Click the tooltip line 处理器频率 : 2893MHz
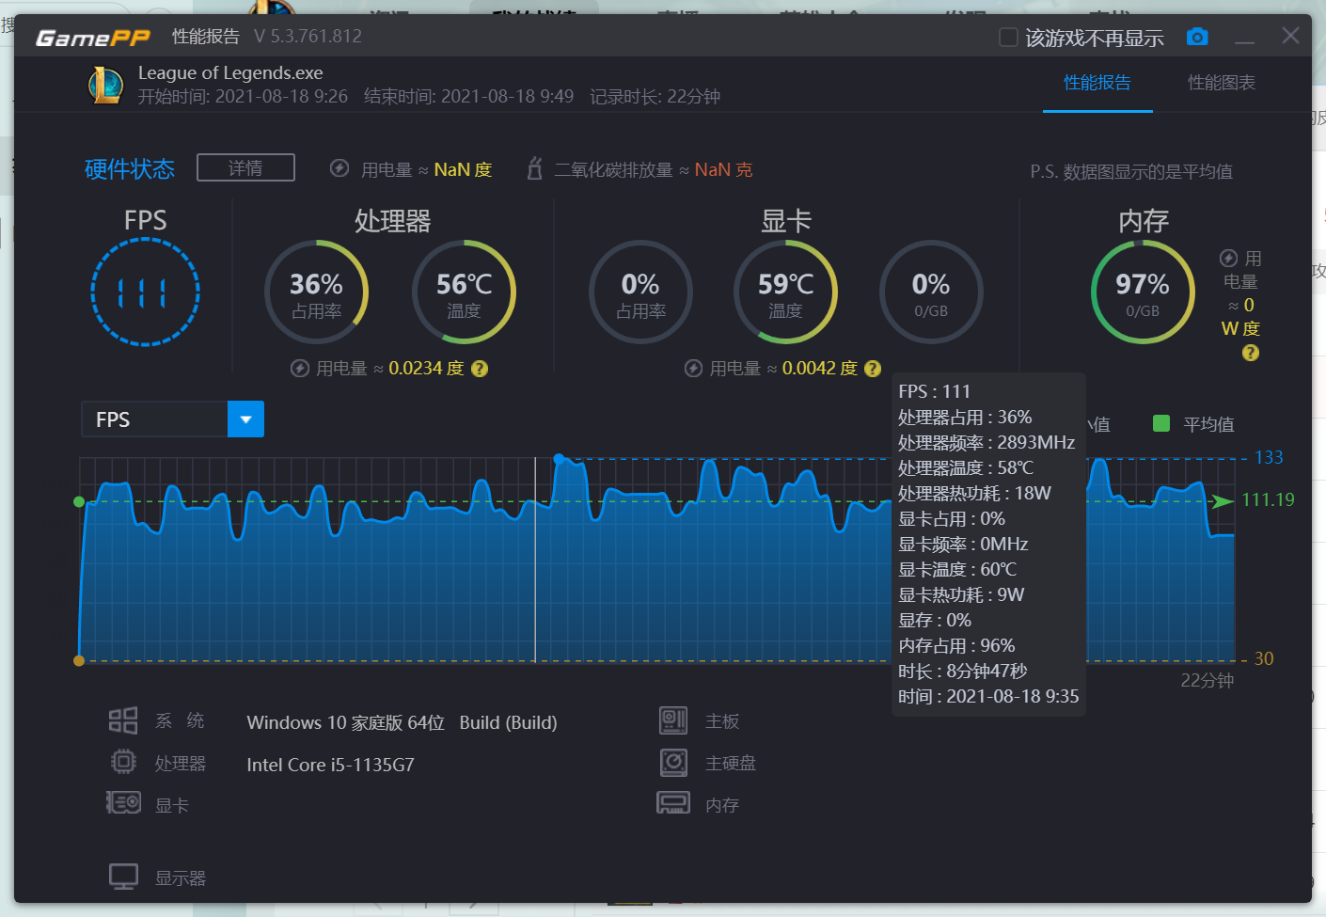 987,442
